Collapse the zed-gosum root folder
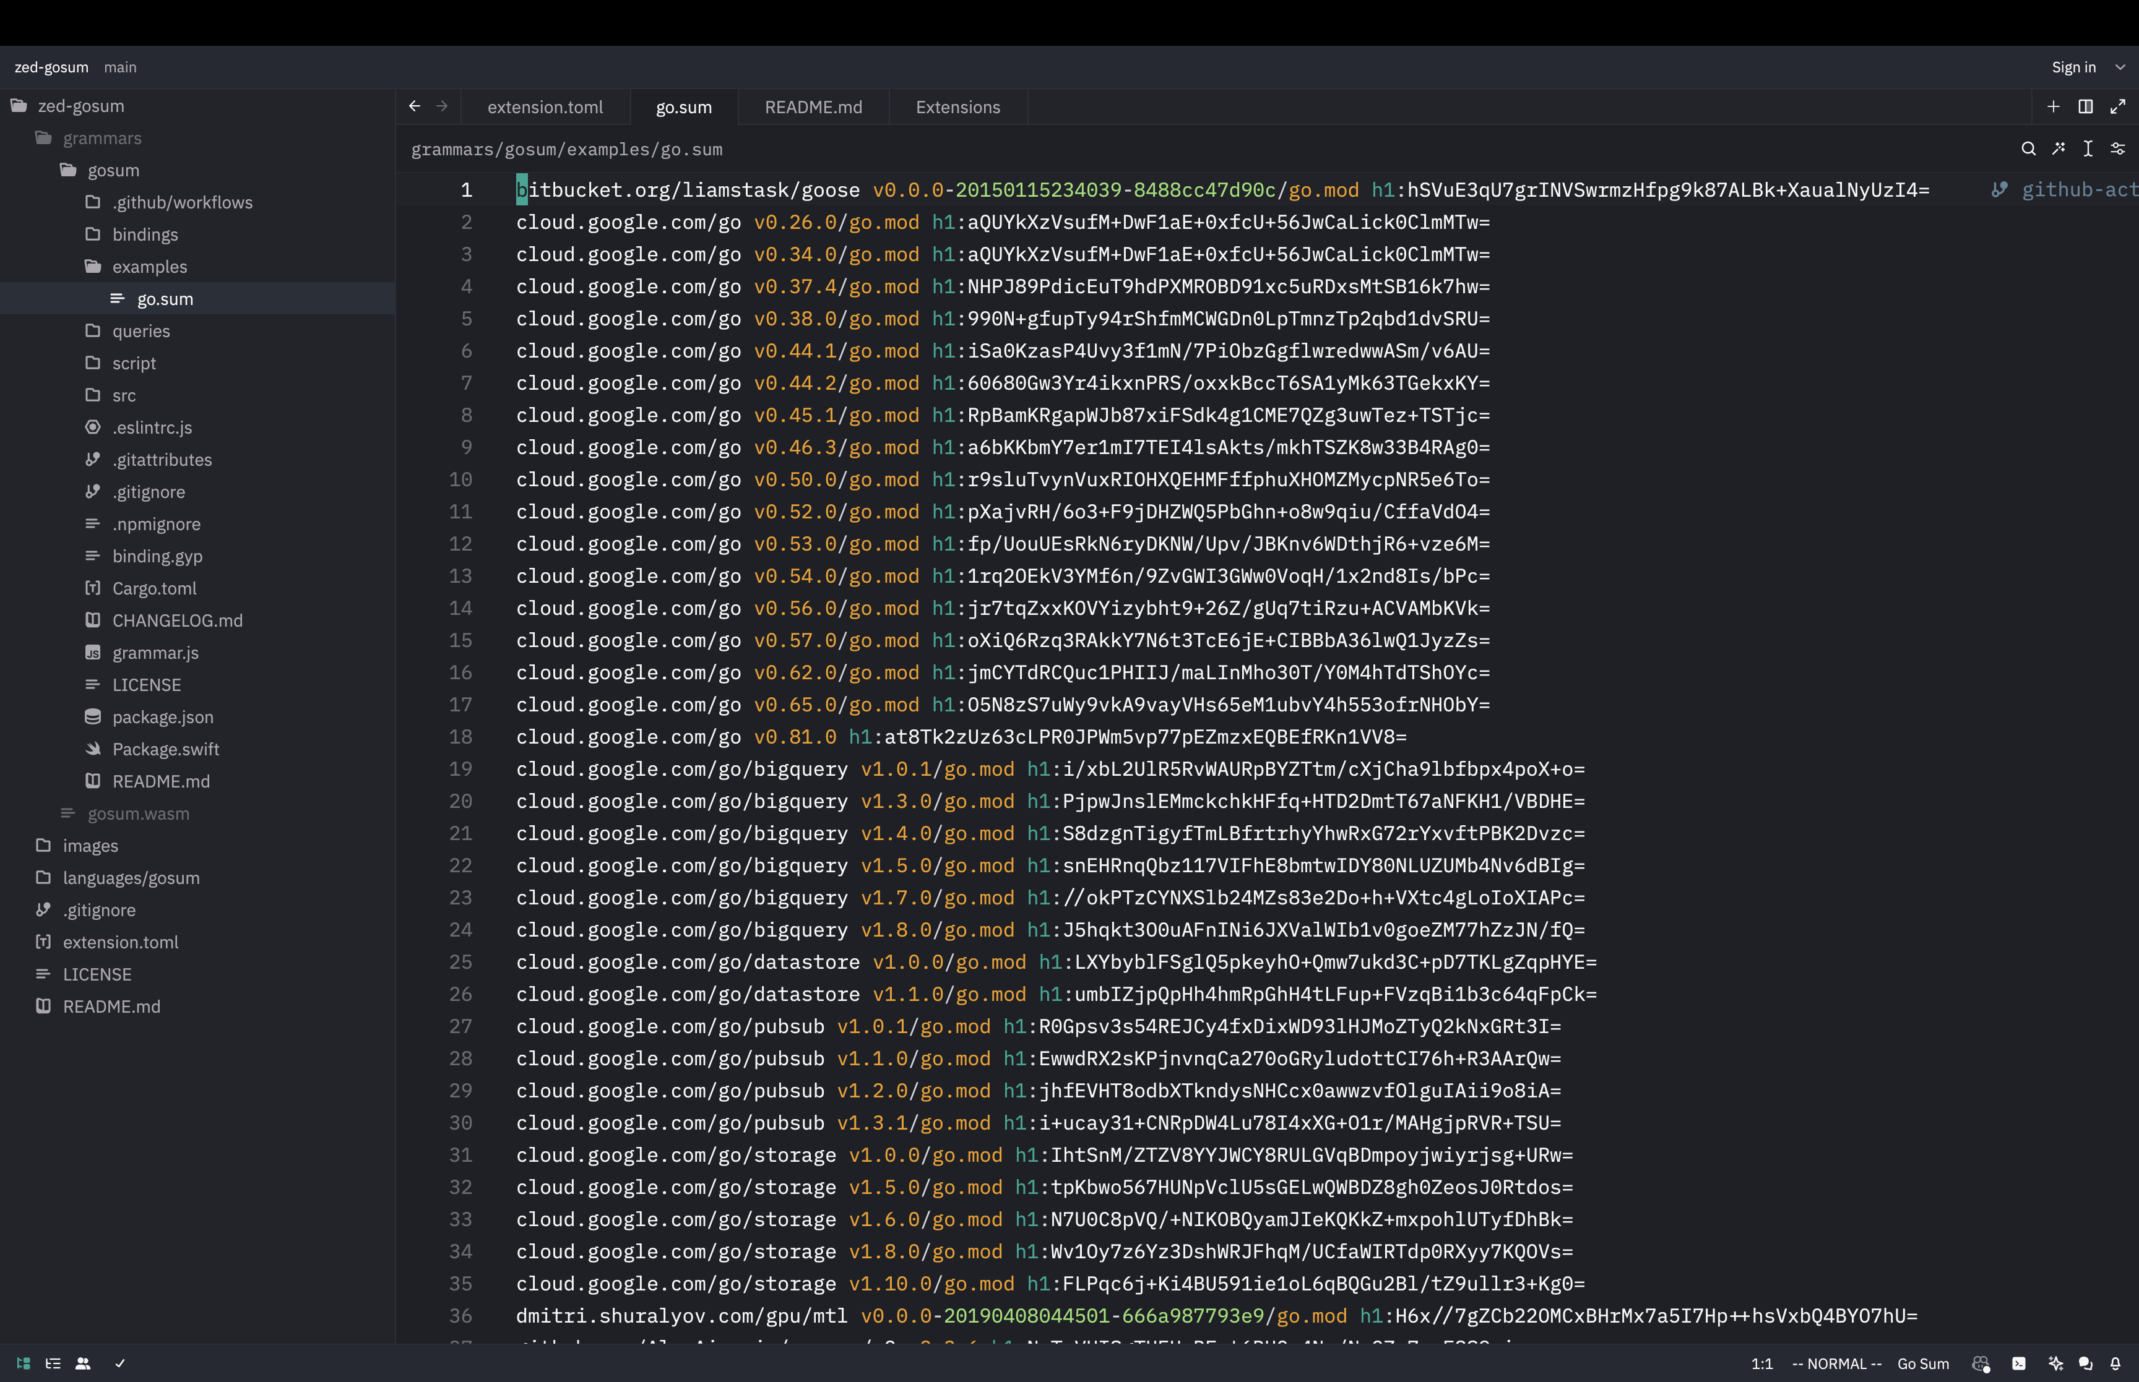 point(197,106)
